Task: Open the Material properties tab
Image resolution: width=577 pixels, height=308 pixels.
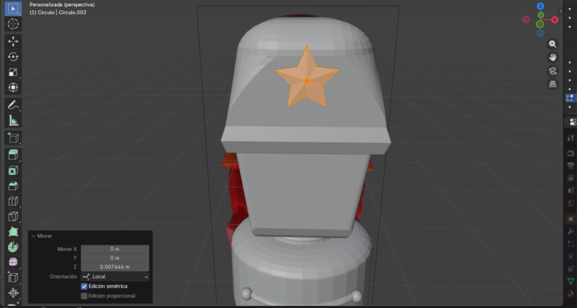Action: [571, 294]
